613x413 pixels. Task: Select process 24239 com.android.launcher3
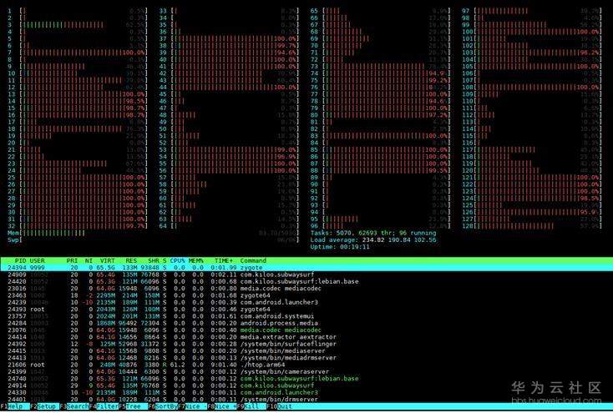point(306,302)
